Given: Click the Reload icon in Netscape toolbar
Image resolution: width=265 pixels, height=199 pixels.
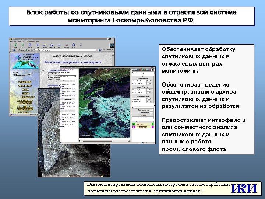Looking at the screenshot, I should (30, 45).
